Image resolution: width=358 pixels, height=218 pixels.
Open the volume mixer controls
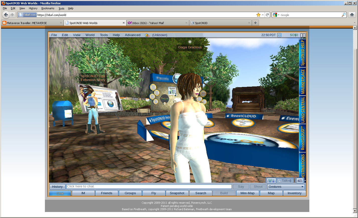pyautogui.click(x=300, y=181)
